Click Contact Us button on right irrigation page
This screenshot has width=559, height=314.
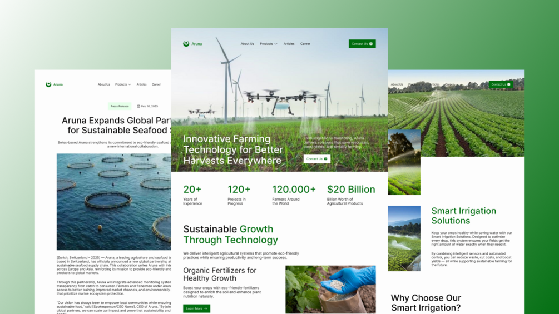pyautogui.click(x=501, y=84)
